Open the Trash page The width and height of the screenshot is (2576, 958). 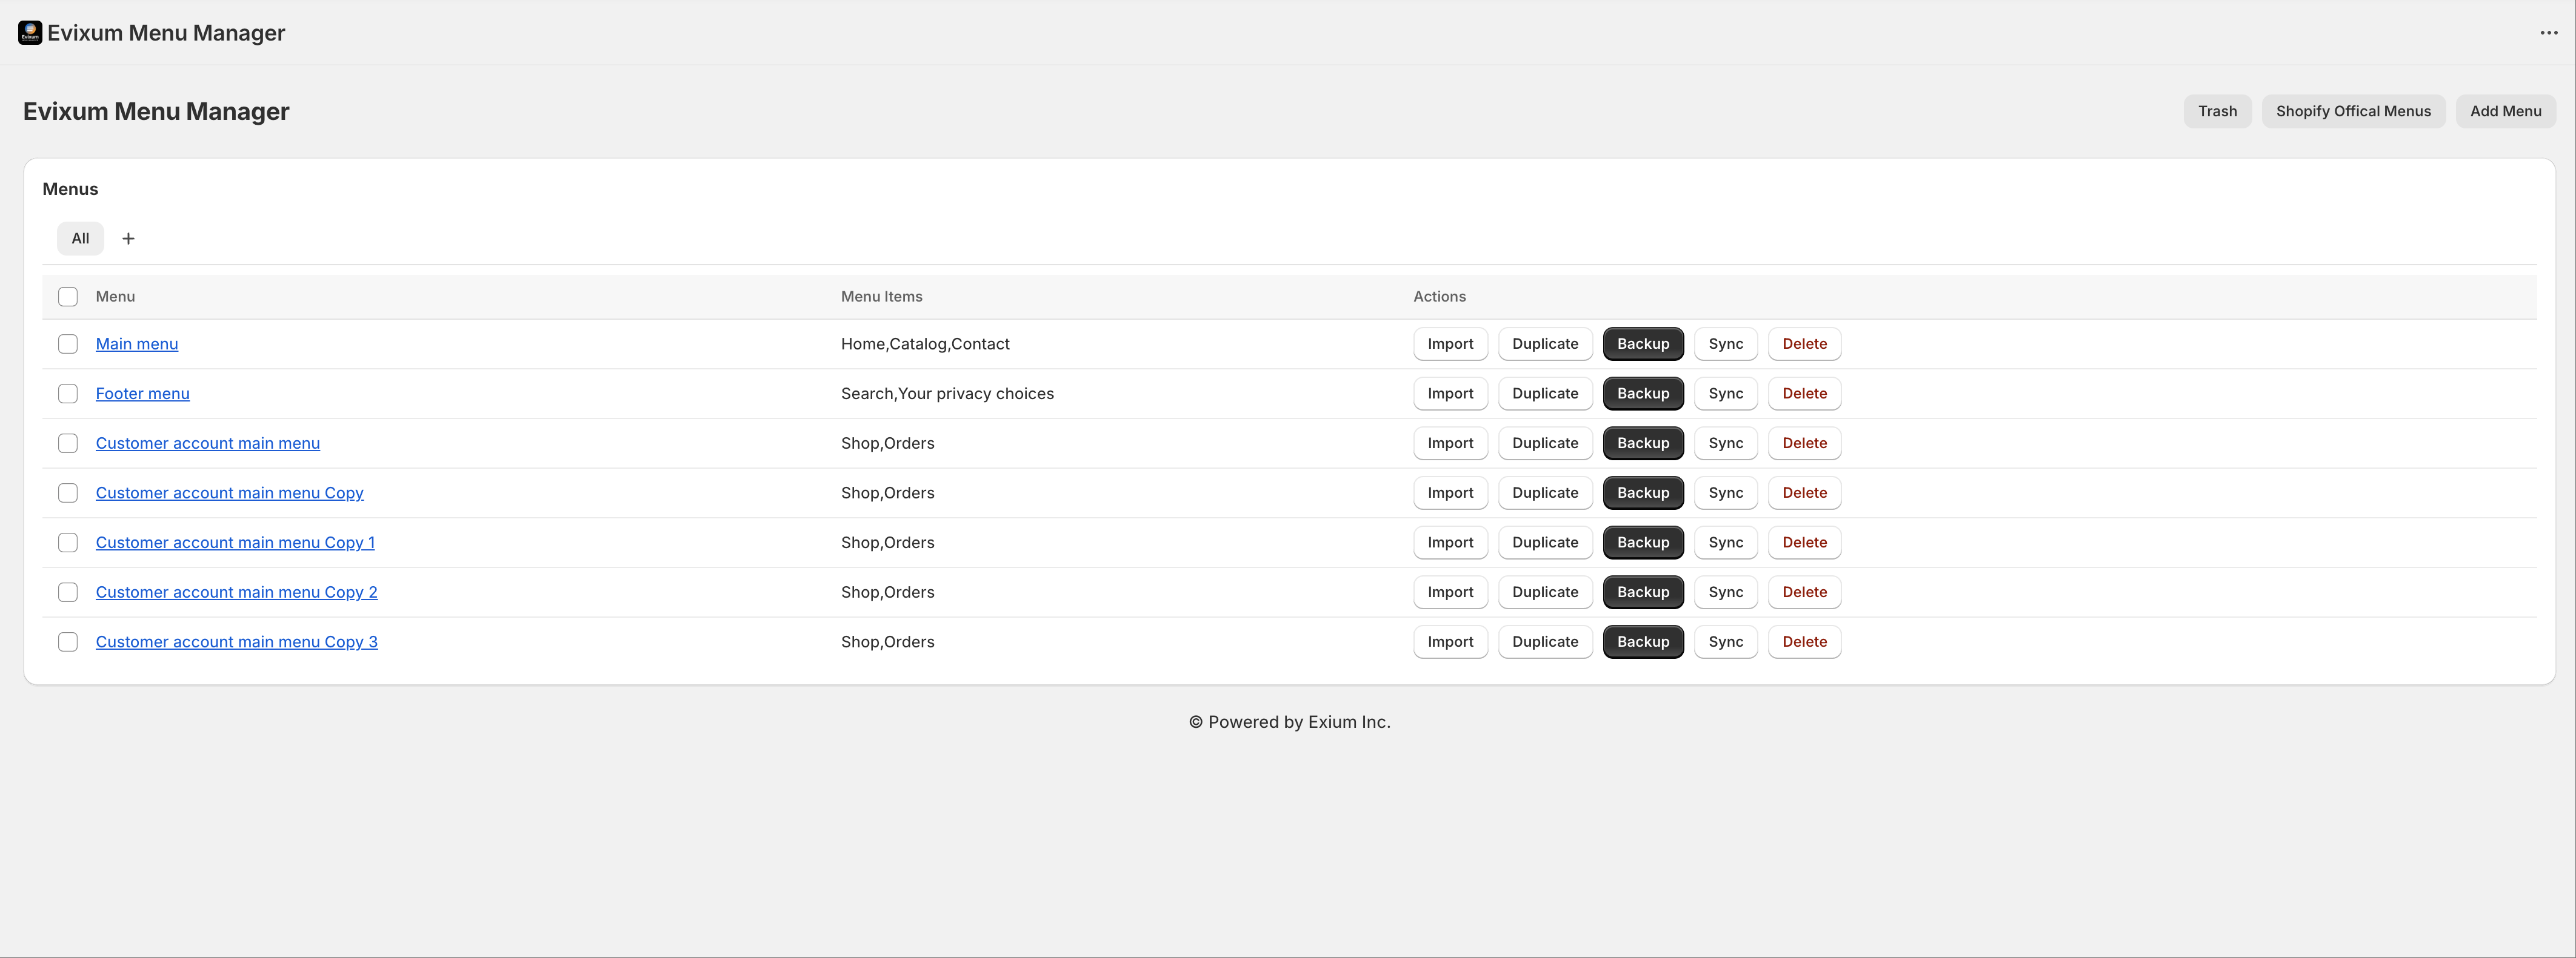coord(2216,111)
